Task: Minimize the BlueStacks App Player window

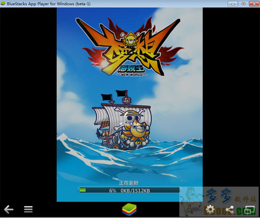Action: 233,3
